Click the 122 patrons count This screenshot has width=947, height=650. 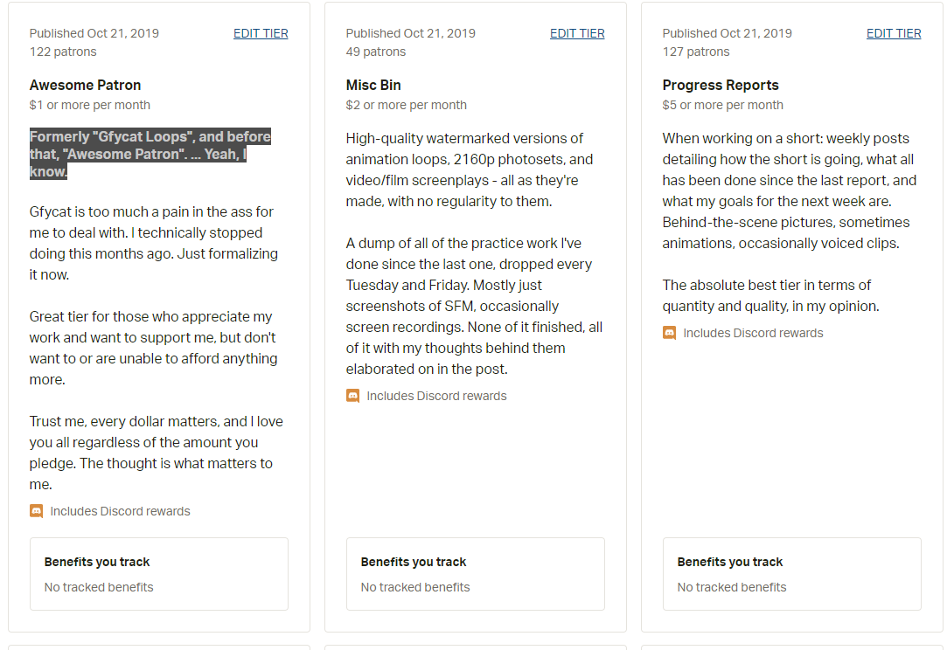click(x=63, y=52)
